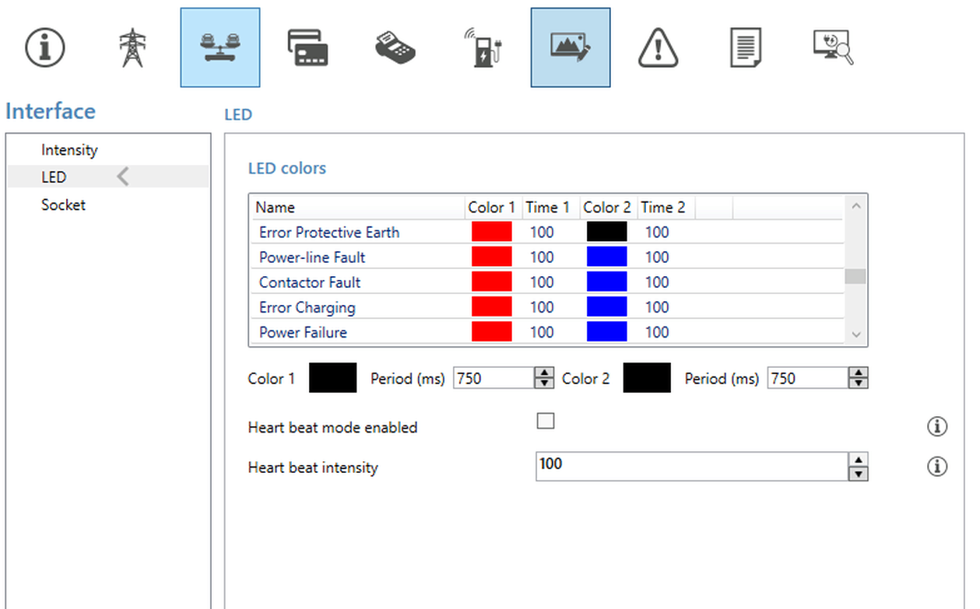Screen dimensions: 980x609
Task: Click the Color 2 Period field
Action: click(808, 378)
